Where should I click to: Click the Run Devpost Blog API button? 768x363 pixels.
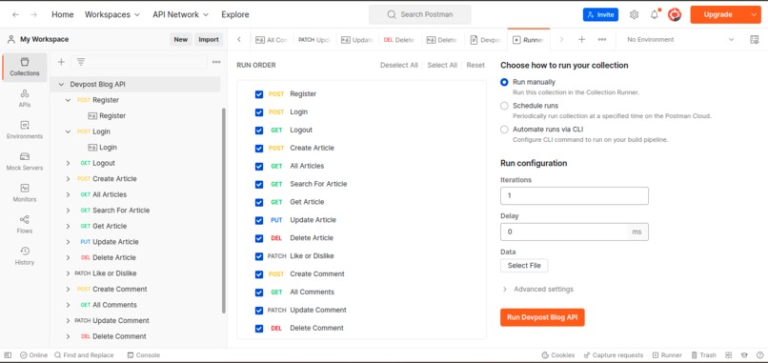(x=542, y=317)
